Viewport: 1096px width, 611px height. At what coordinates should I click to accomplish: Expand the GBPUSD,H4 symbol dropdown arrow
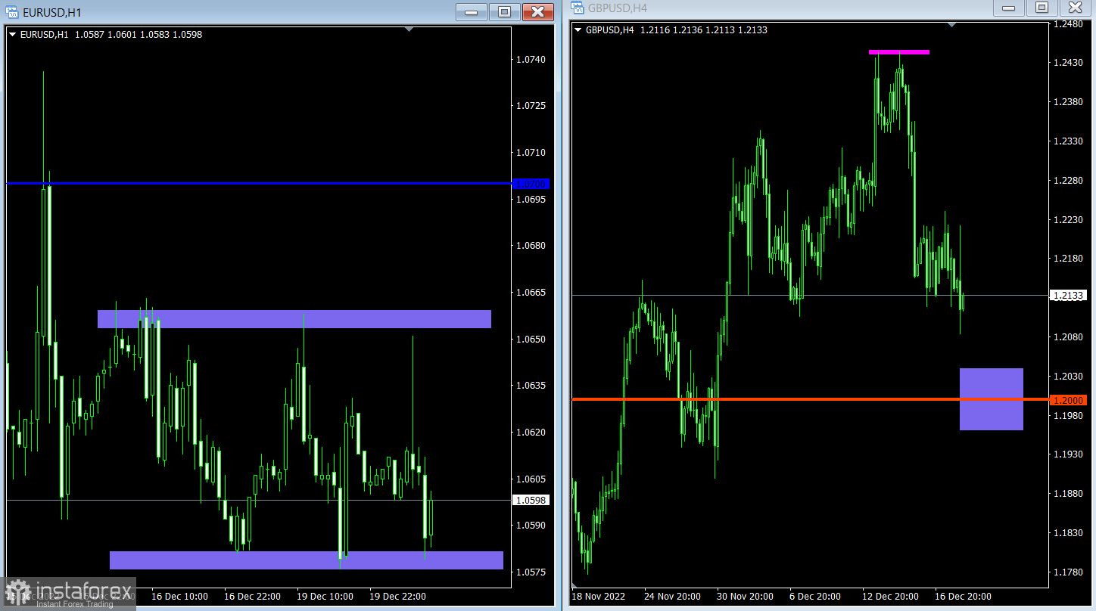click(578, 30)
